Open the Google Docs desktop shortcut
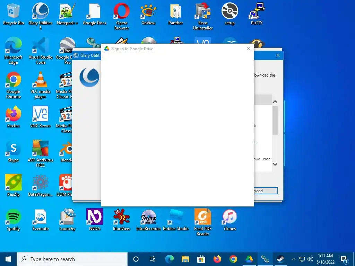This screenshot has width=355, height=266. (94, 14)
